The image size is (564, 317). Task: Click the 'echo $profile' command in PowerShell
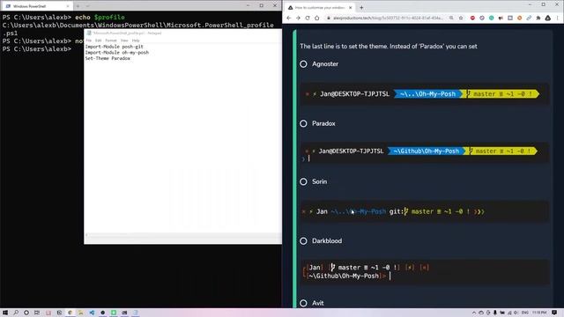[x=100, y=18]
